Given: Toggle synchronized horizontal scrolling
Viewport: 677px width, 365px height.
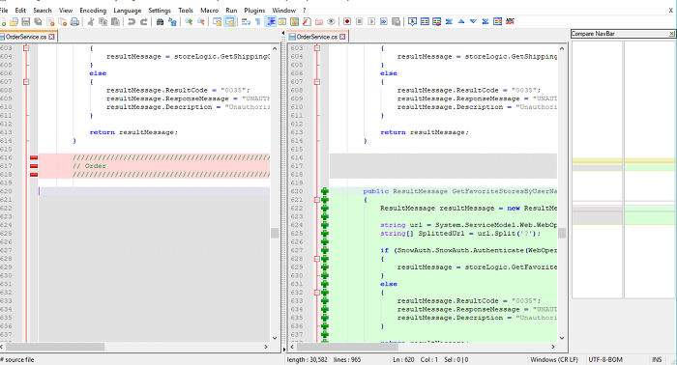Looking at the screenshot, I should coord(230,21).
